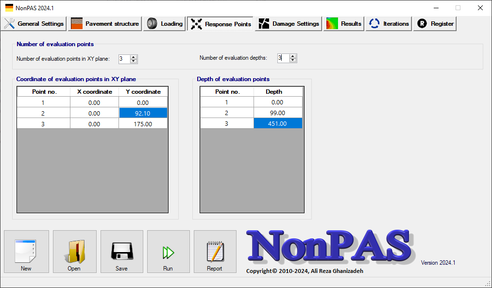Open the Results tab with contour icon
492x288 pixels.
[344, 23]
